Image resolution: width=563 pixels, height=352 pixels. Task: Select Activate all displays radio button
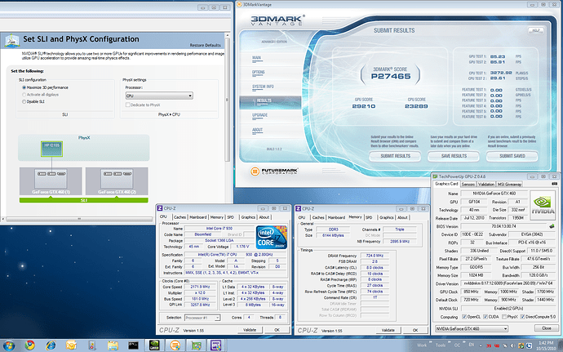(24, 95)
